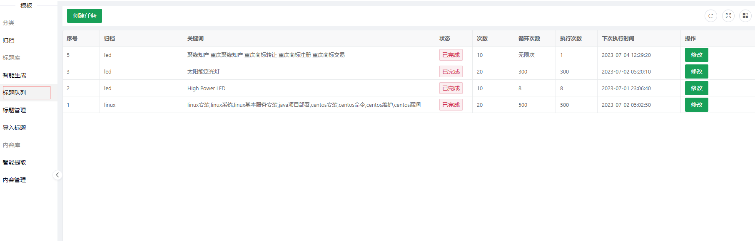The image size is (755, 241).
Task: Click the 创建任务 button
Action: (85, 16)
